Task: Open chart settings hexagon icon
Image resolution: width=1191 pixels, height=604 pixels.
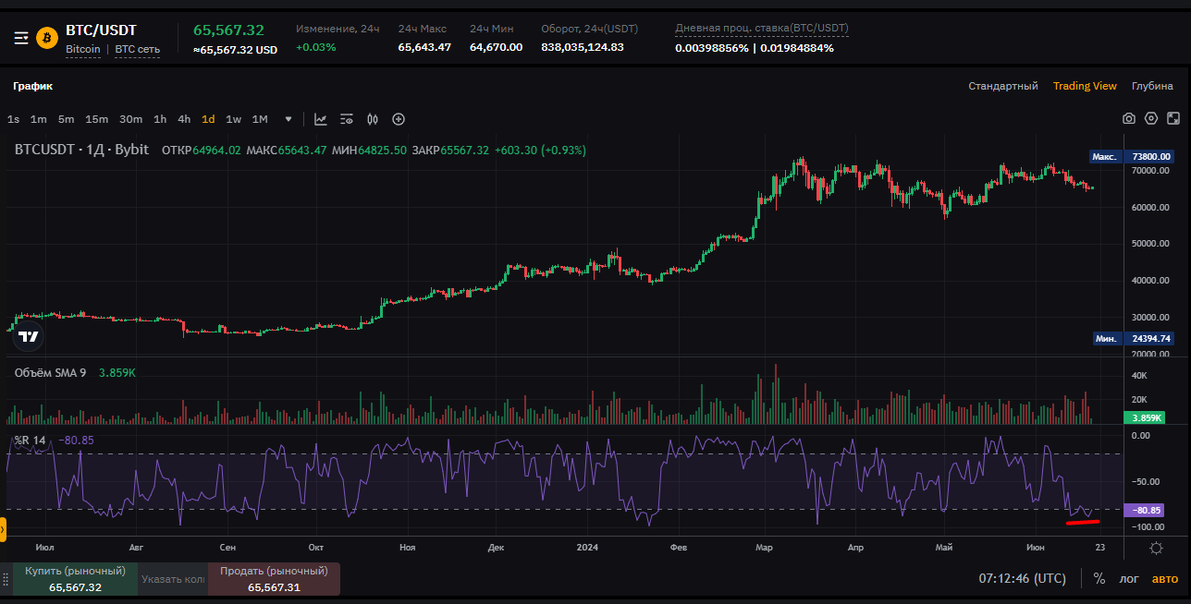Action: (x=1151, y=118)
